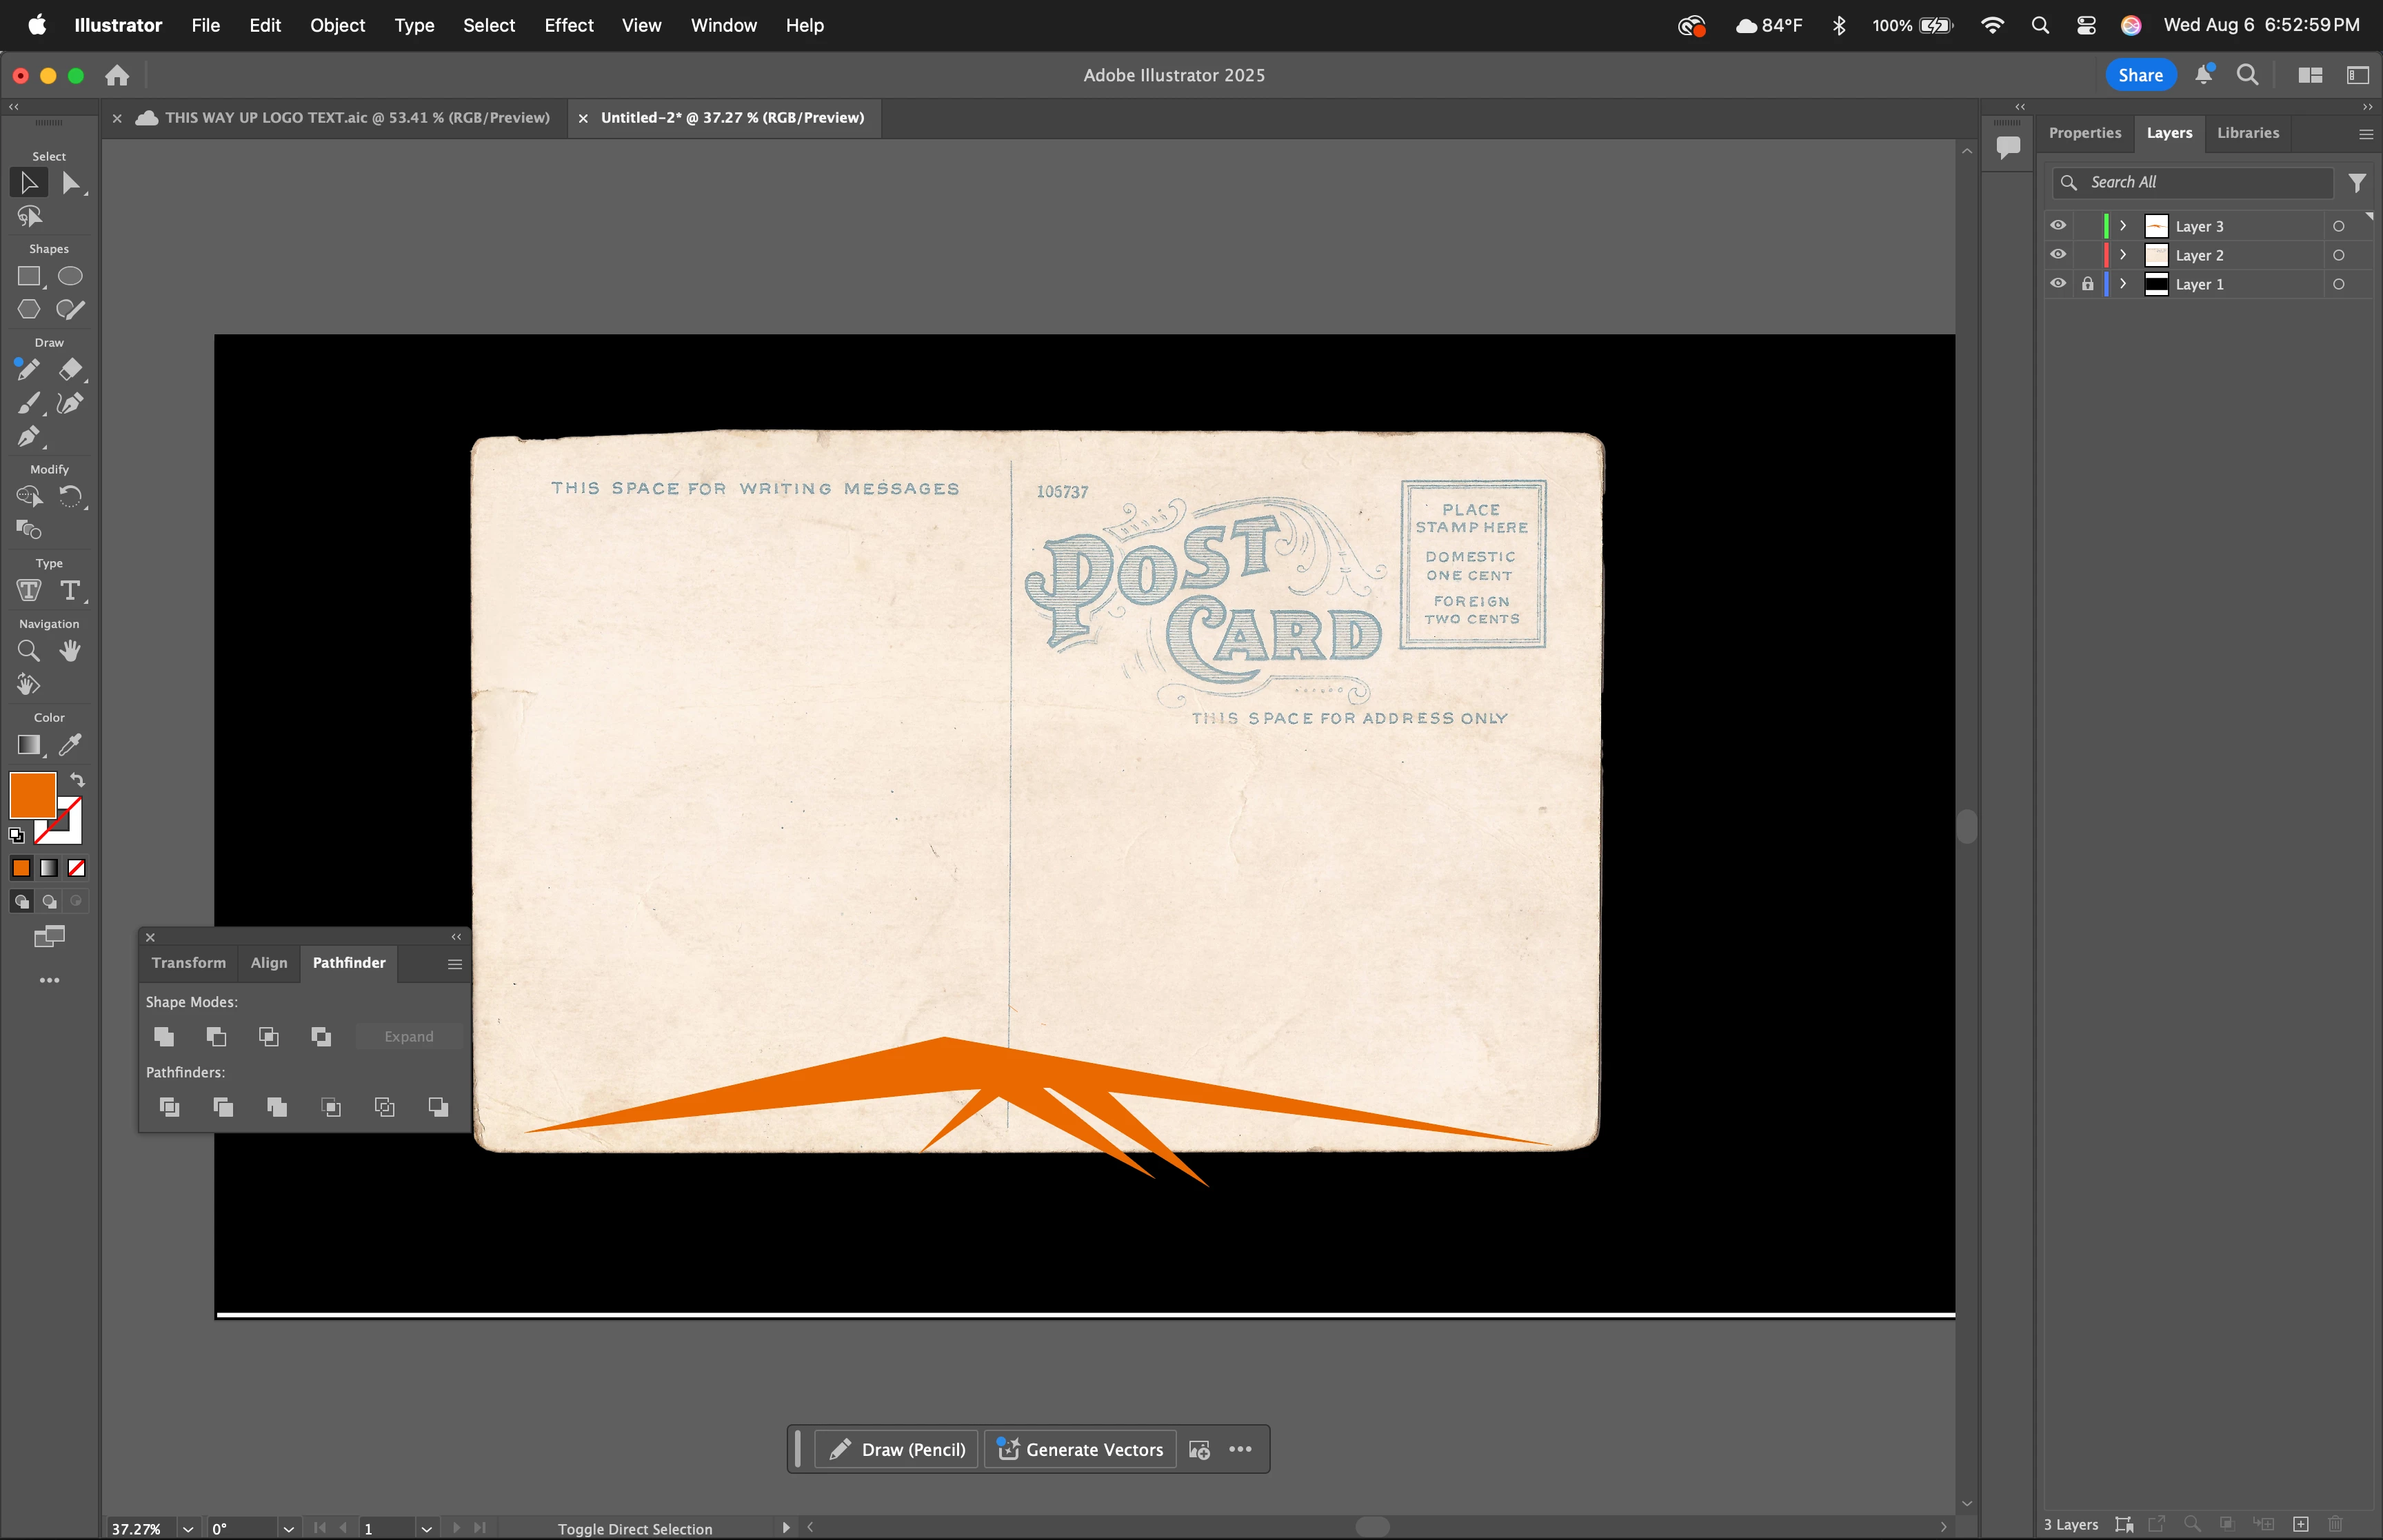Switch to the Properties tab

tap(2084, 133)
